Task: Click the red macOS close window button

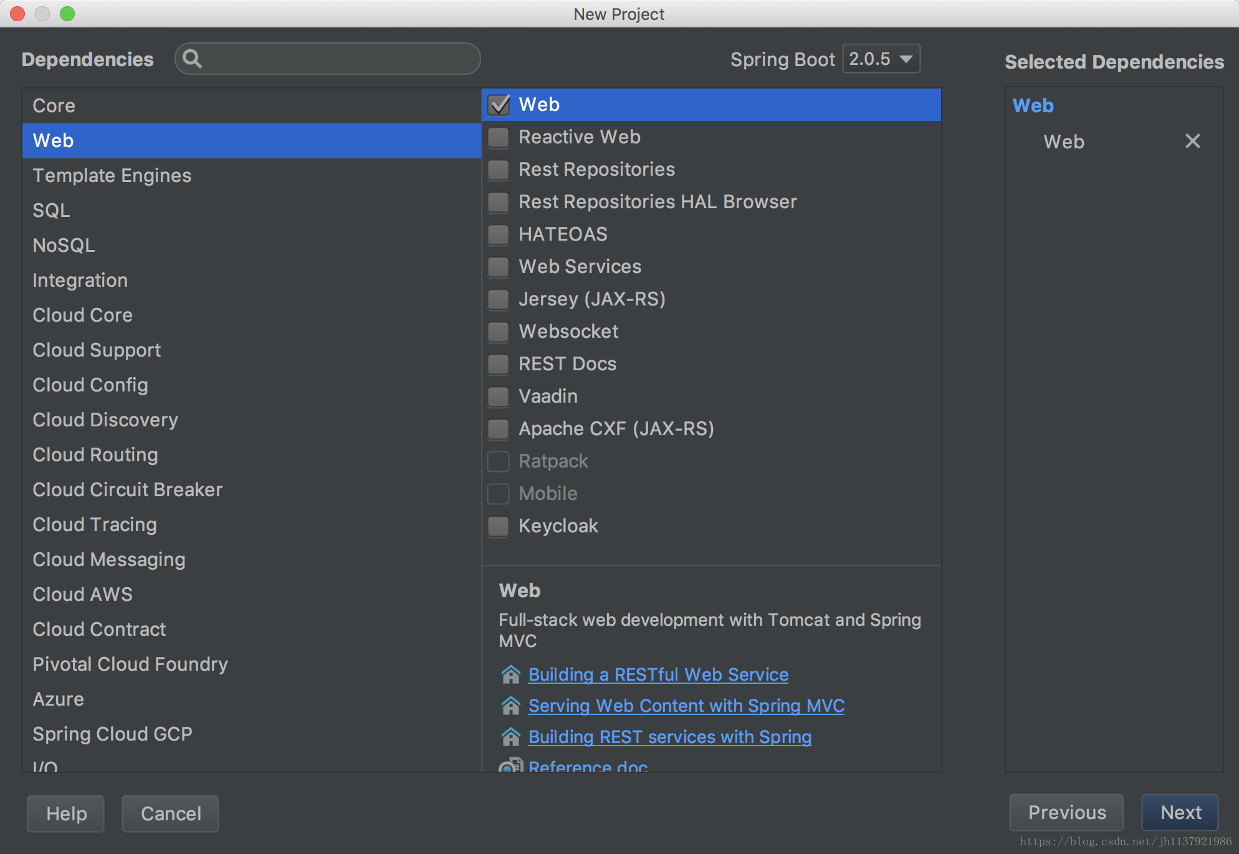Action: 17,14
